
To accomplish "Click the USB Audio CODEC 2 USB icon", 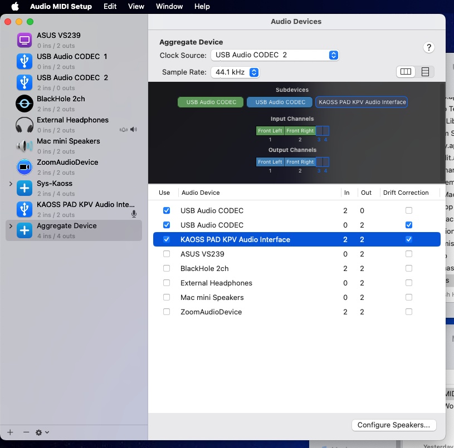I will [x=25, y=82].
